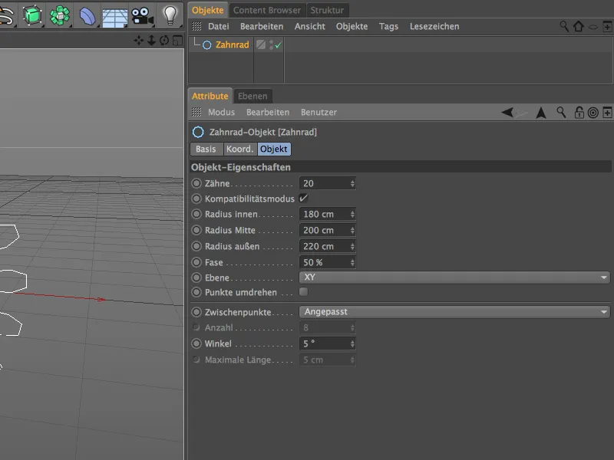The image size is (614, 460).
Task: Click the Attribute manager search icon
Action: [561, 112]
